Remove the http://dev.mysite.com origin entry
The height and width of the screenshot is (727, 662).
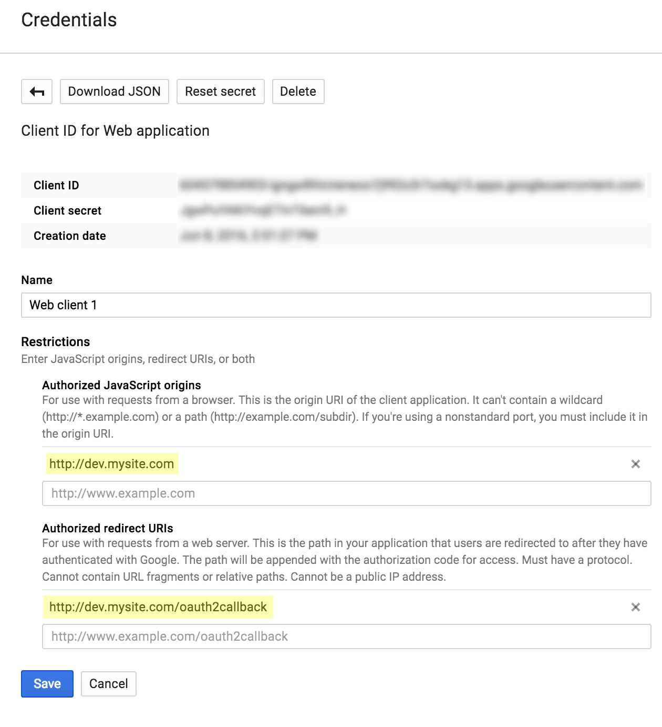pyautogui.click(x=636, y=464)
